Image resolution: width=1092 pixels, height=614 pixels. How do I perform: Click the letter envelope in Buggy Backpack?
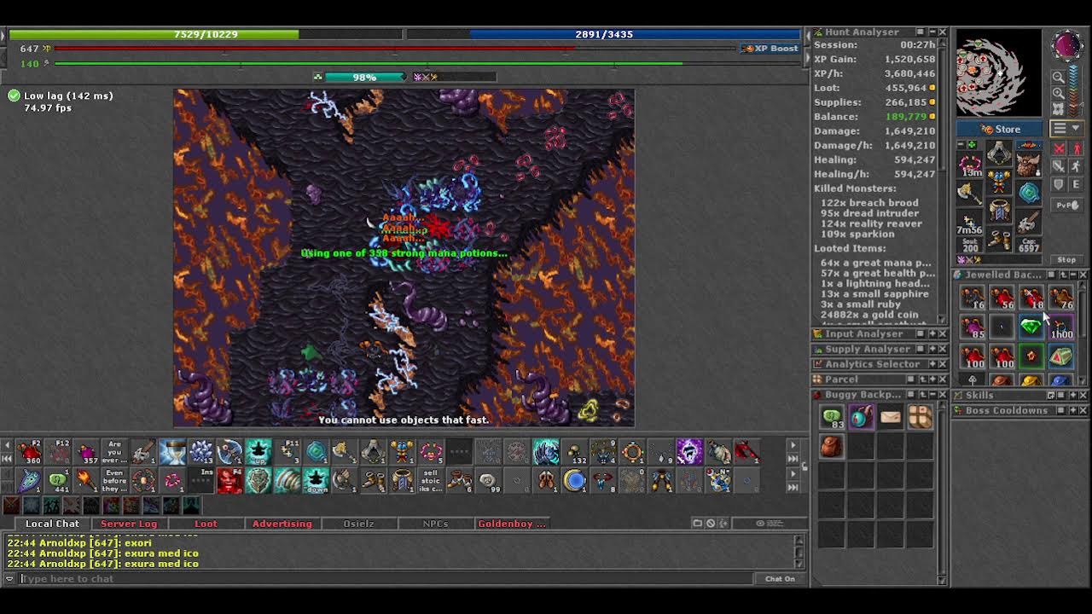coord(891,416)
